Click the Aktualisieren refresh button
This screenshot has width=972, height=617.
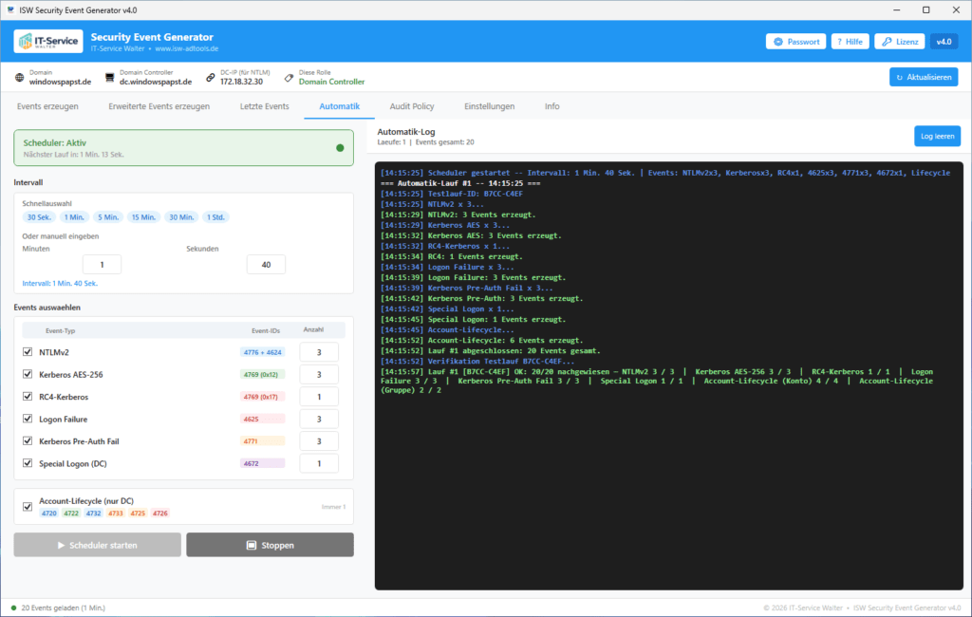pyautogui.click(x=924, y=77)
